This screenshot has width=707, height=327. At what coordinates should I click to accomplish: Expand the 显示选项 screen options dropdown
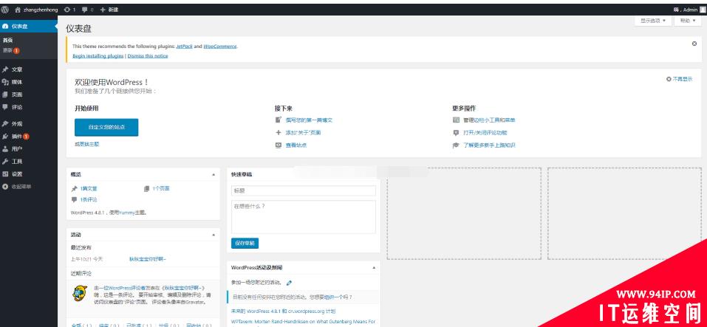653,21
